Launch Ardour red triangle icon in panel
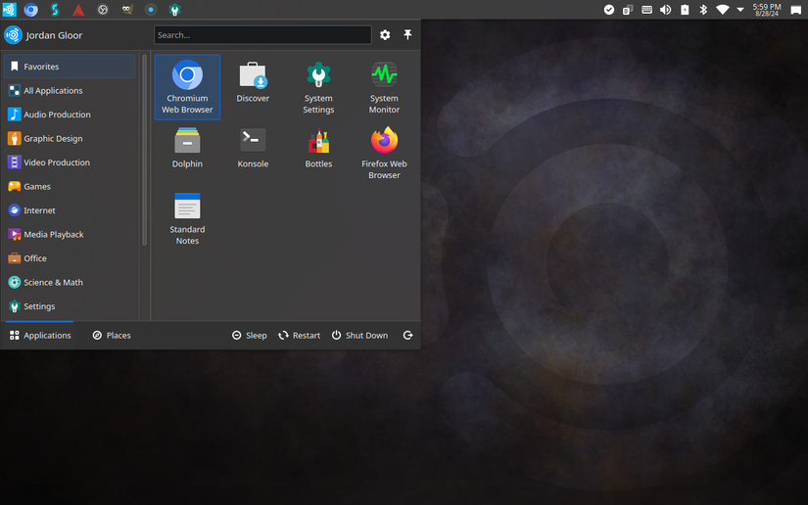The width and height of the screenshot is (808, 505). 78,9
